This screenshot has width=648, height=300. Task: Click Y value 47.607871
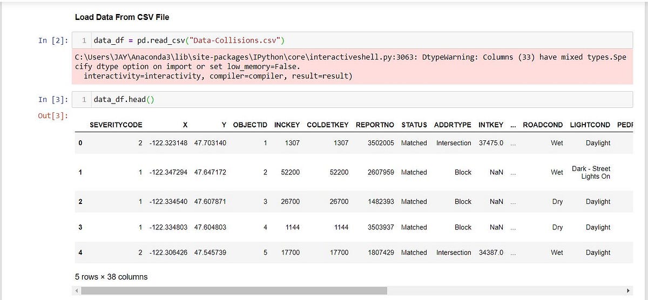click(211, 201)
